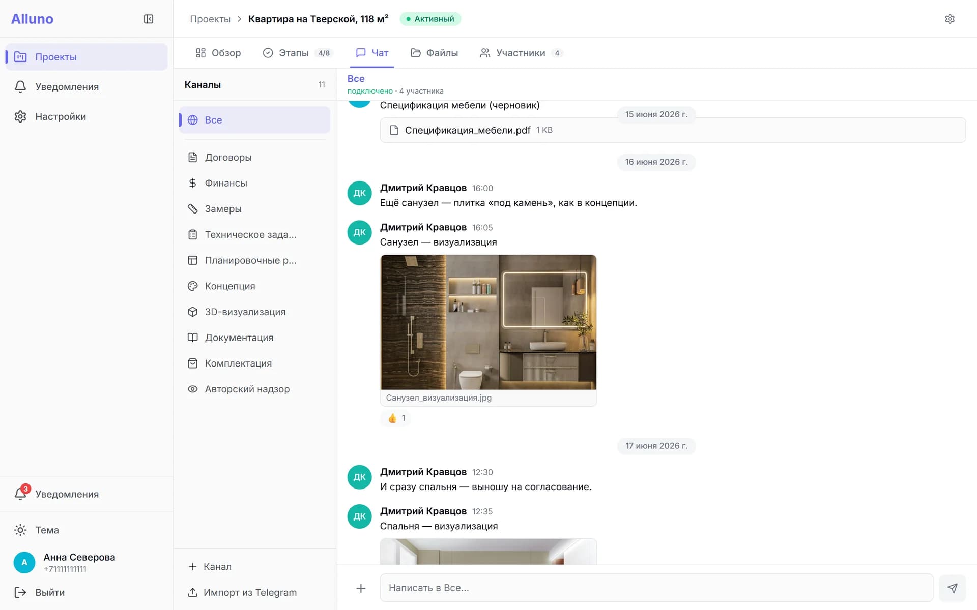Select the Все channel
The width and height of the screenshot is (977, 610).
click(x=254, y=120)
